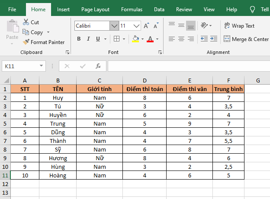Click the Center horizontal alignment icon
Viewport: 270px width, 199px height.
[x=181, y=39]
